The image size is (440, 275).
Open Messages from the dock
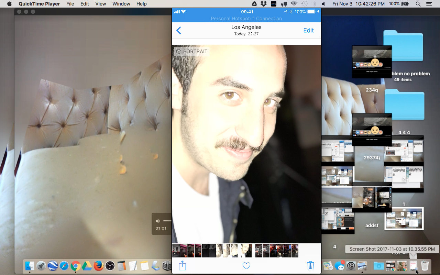[x=340, y=265]
